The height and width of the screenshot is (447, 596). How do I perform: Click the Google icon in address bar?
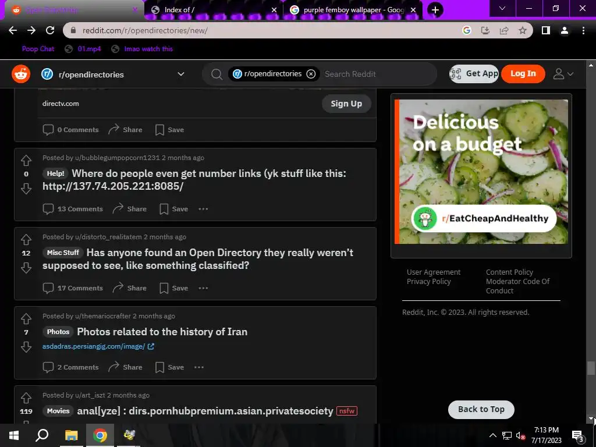pyautogui.click(x=467, y=30)
